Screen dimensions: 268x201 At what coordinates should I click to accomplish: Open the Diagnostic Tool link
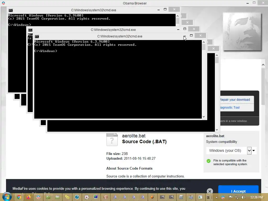[230, 108]
